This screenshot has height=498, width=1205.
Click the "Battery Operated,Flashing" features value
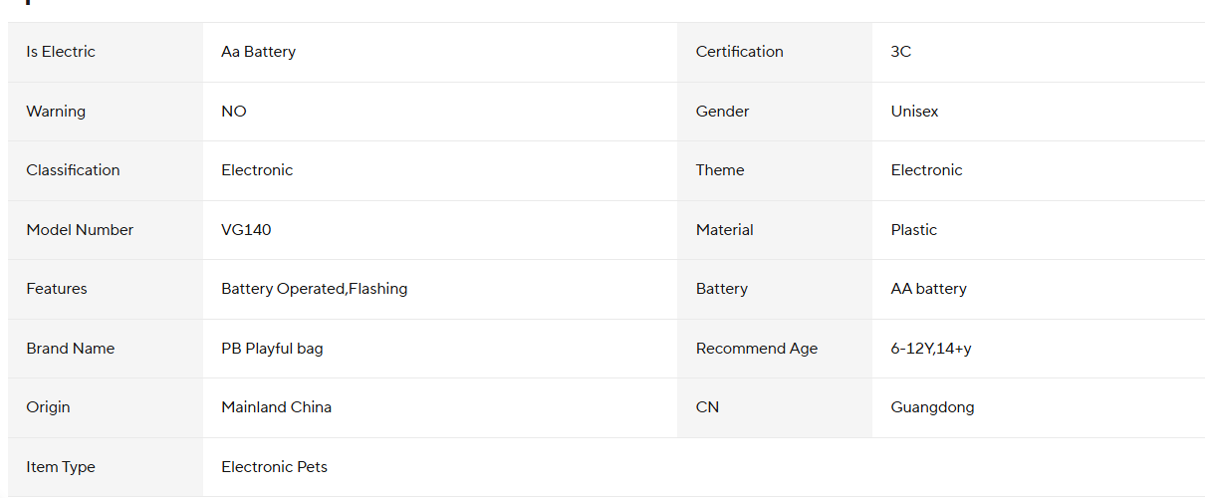[314, 289]
